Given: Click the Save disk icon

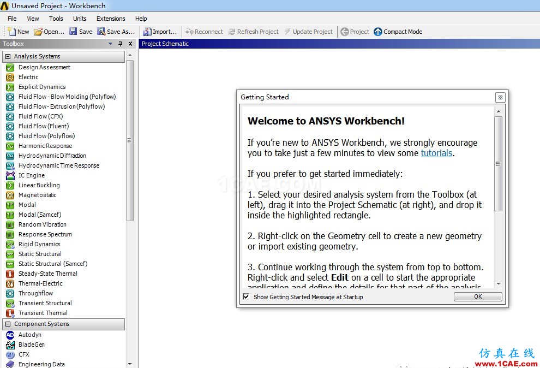Looking at the screenshot, I should 73,32.
